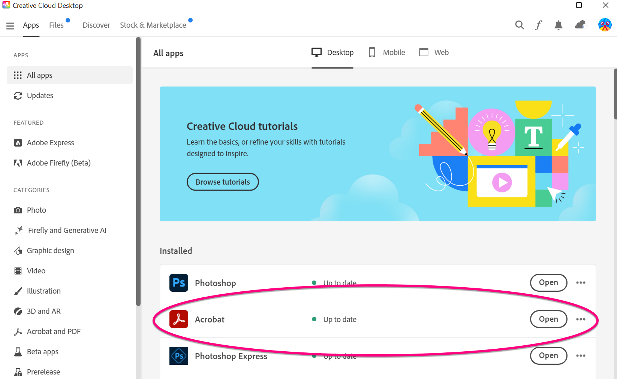
Task: Go to the Discover tab
Action: click(96, 25)
